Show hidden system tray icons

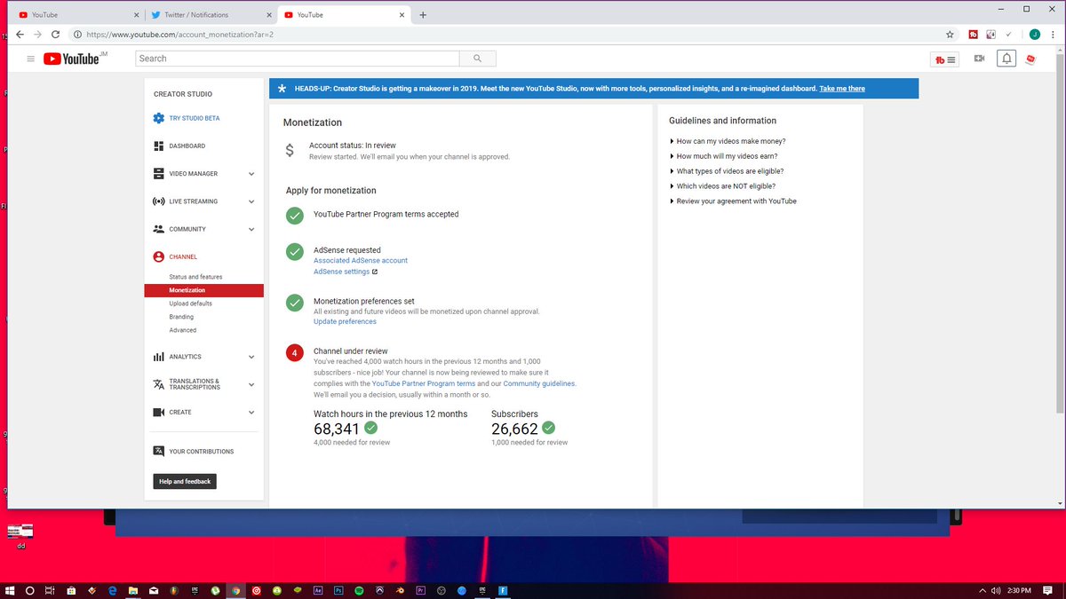pyautogui.click(x=982, y=590)
